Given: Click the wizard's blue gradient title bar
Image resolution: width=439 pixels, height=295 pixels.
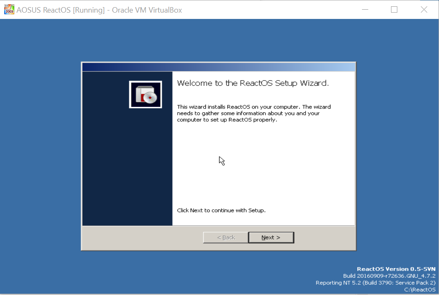Looking at the screenshot, I should pos(219,67).
